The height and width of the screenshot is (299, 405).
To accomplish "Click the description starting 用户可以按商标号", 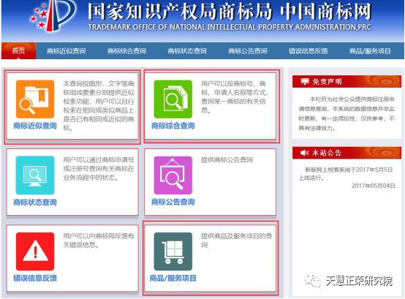I will [235, 96].
